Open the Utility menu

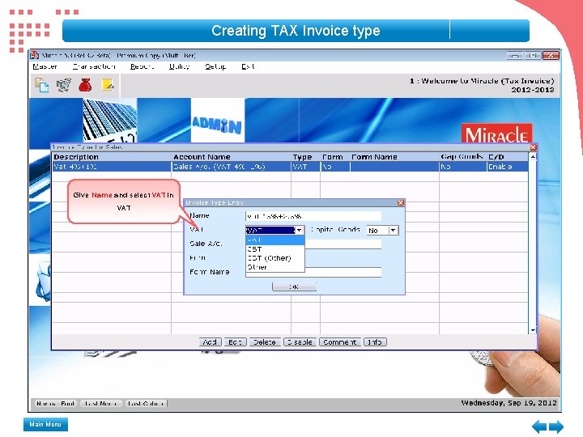(180, 66)
